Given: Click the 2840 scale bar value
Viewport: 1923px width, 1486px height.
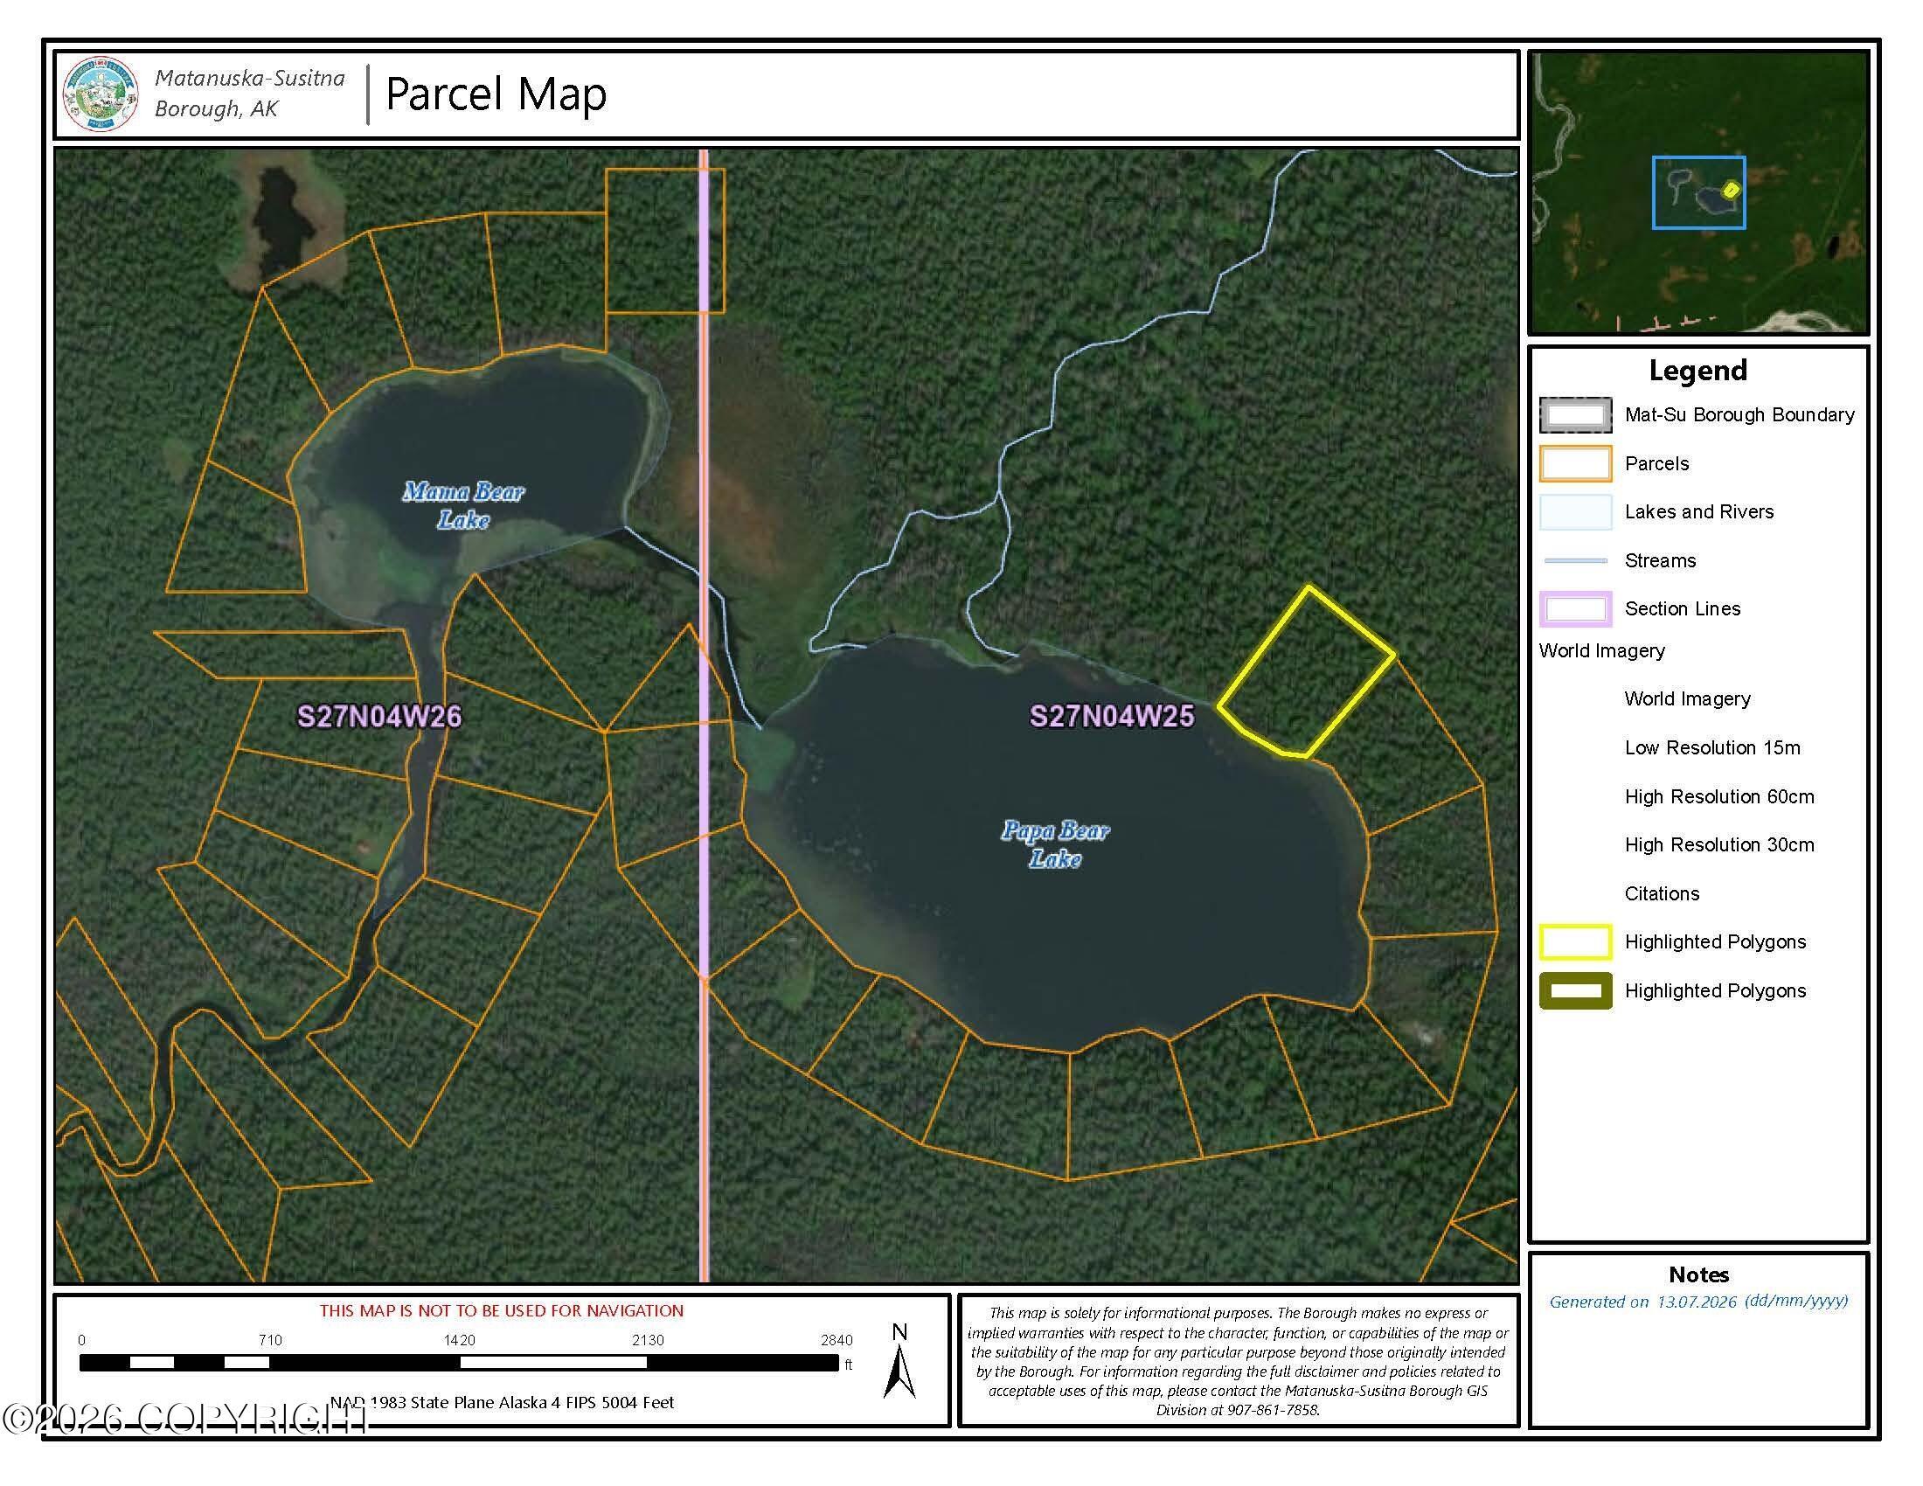Looking at the screenshot, I should coord(837,1341).
